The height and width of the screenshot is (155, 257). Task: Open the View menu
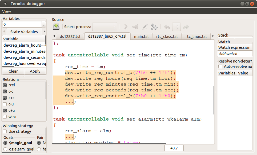pyautogui.click(x=7, y=11)
